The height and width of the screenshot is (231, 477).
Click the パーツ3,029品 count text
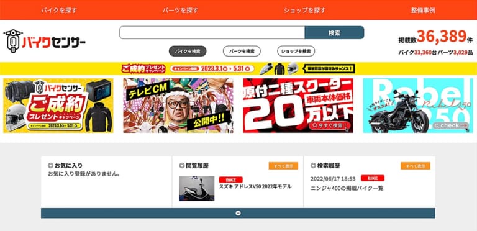click(455, 52)
